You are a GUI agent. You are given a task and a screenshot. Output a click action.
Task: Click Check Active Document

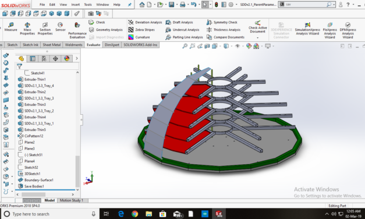point(257,27)
